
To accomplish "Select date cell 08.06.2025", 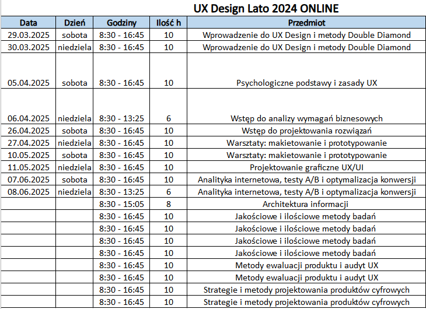I will click(28, 191).
